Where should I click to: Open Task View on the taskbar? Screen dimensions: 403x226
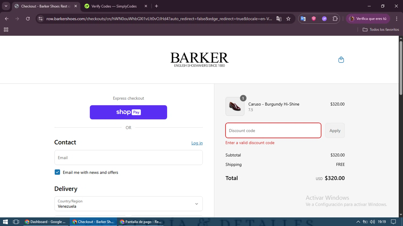pyautogui.click(x=16, y=222)
